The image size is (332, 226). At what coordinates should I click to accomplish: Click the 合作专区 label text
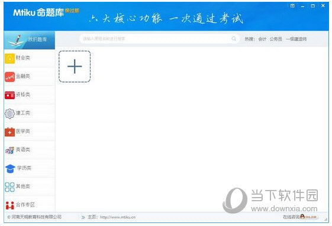point(25,204)
